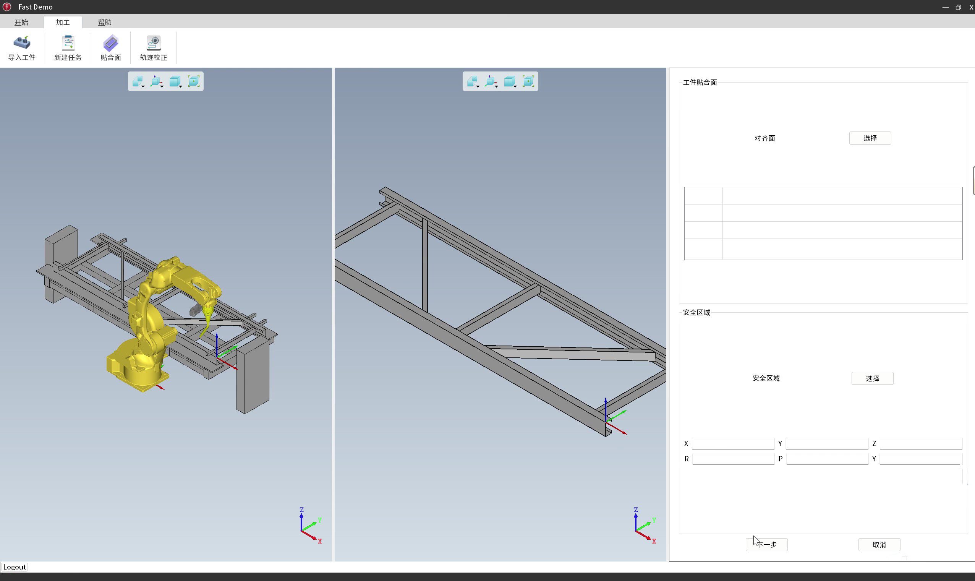This screenshot has width=975, height=581.
Task: Open the 轨迹校正 trajectory correction tool
Action: click(153, 48)
